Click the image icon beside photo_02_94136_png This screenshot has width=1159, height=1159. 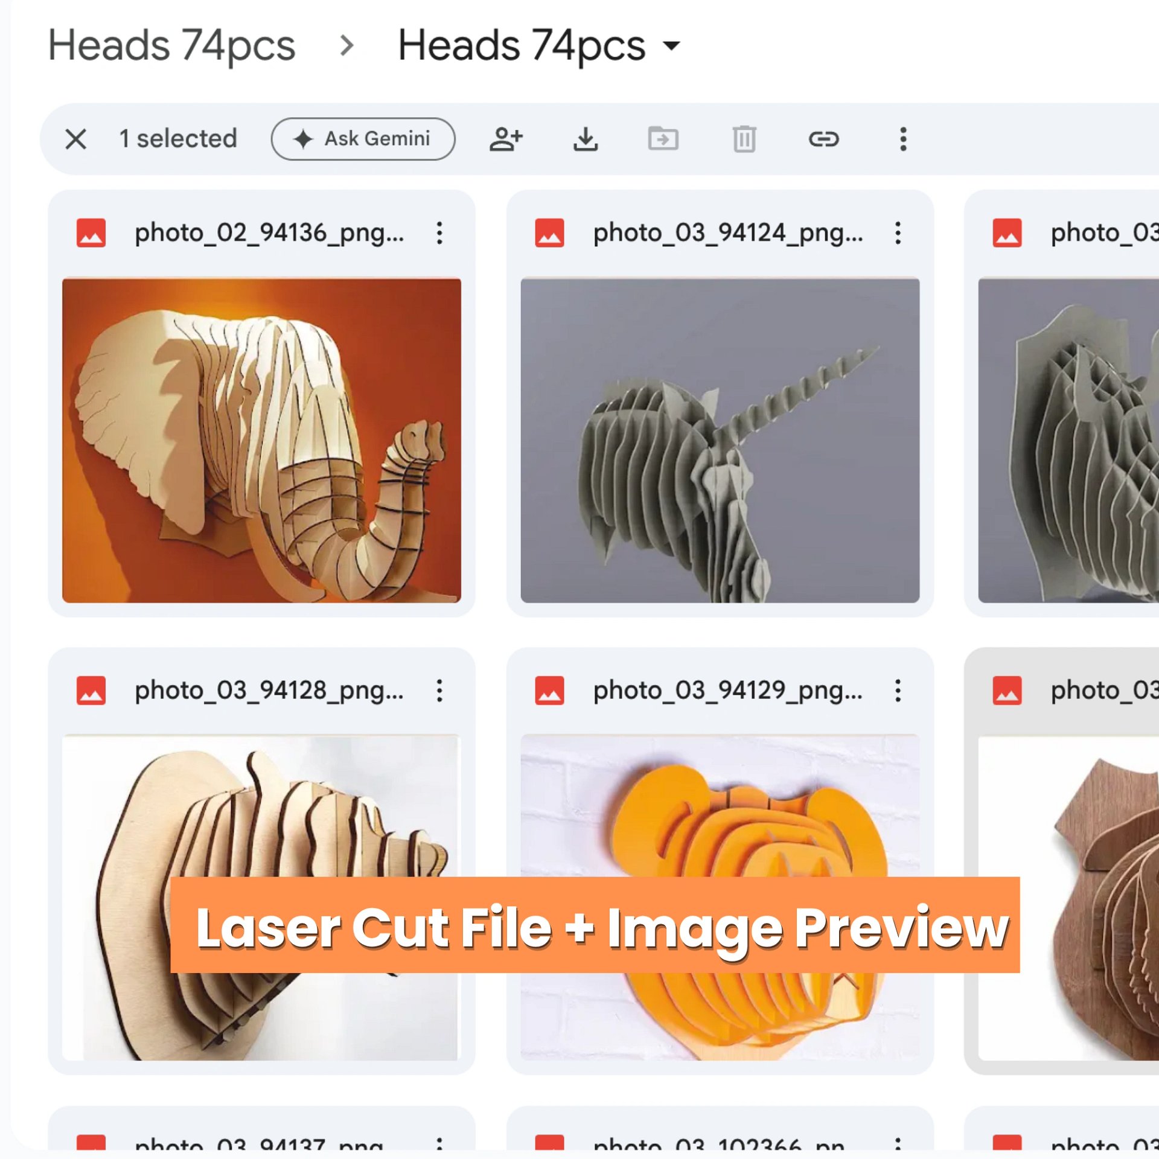[91, 233]
